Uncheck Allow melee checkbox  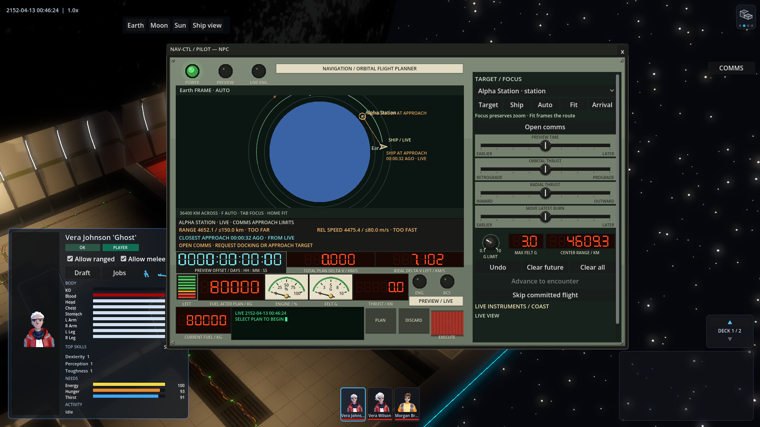click(x=123, y=259)
